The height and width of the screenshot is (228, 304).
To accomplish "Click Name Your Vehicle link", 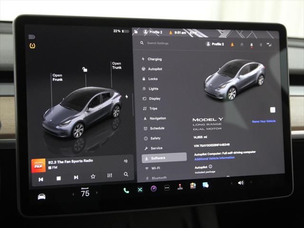I will 264,121.
